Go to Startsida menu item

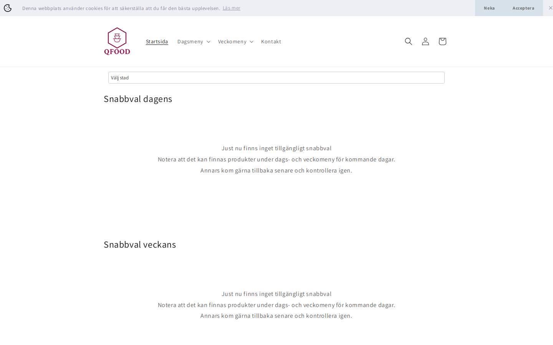coord(157,41)
